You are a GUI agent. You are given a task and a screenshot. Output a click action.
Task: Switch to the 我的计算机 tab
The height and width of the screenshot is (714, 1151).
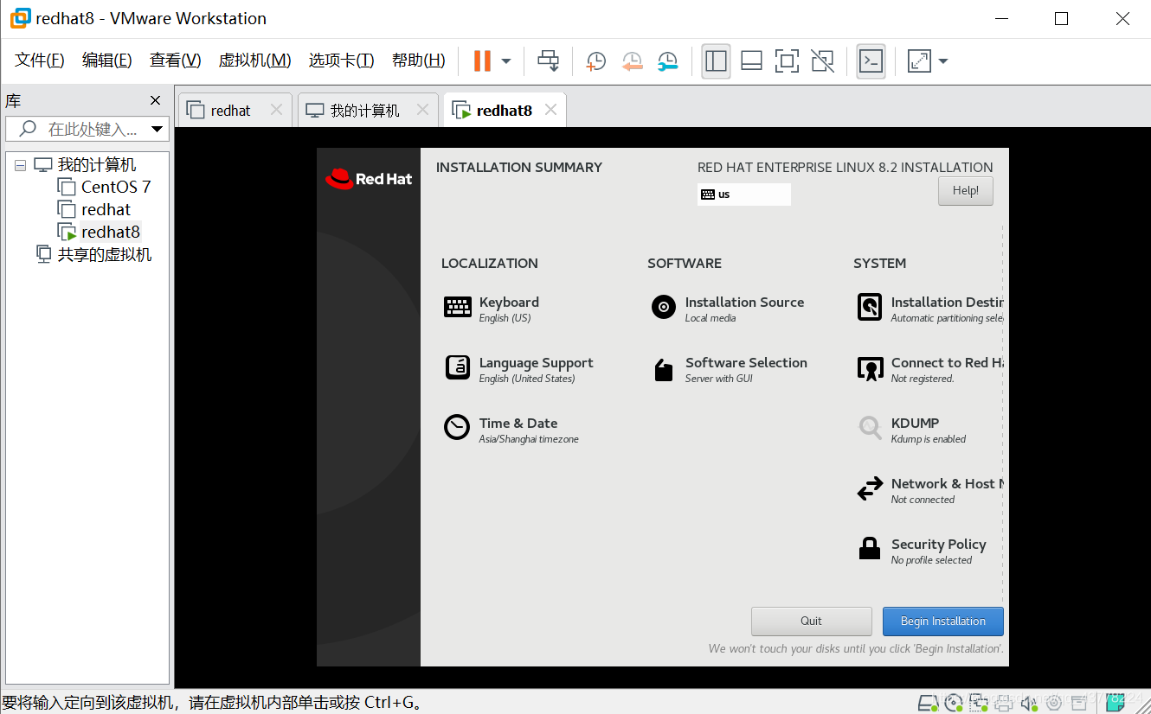click(364, 111)
